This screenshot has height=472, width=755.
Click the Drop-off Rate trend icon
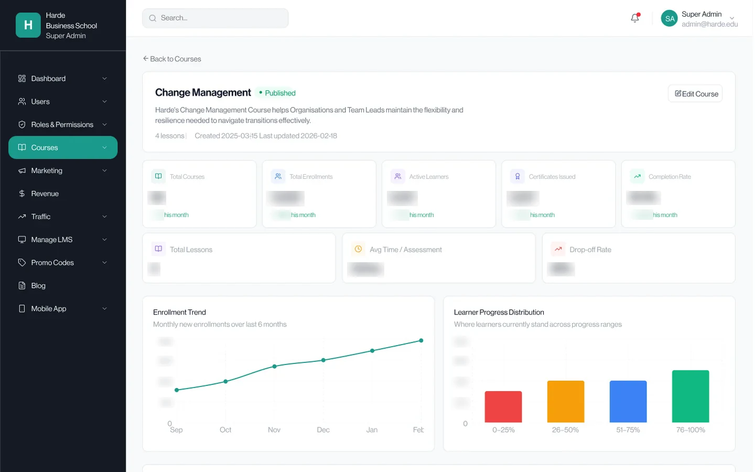(558, 249)
